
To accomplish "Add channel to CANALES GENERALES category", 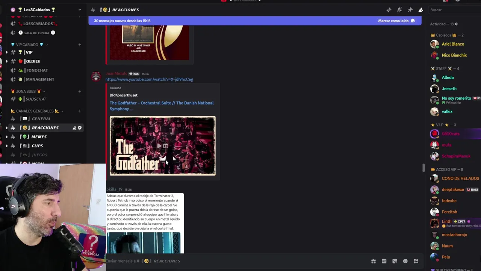I will pos(80,111).
